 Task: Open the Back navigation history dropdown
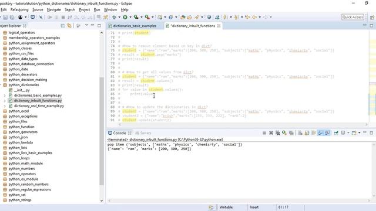click(260, 17)
